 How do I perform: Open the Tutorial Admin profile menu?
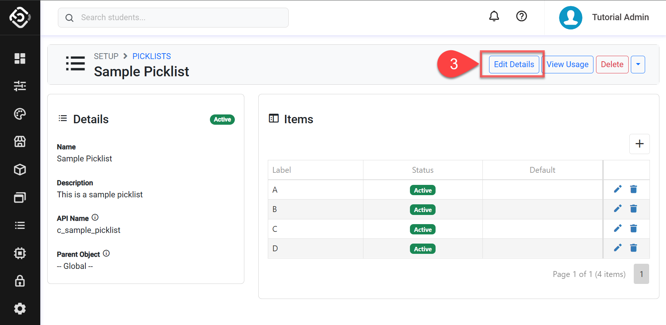coord(604,17)
